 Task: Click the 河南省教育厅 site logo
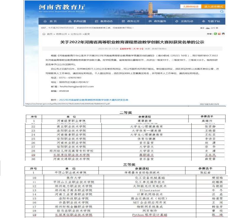[x=62, y=9]
